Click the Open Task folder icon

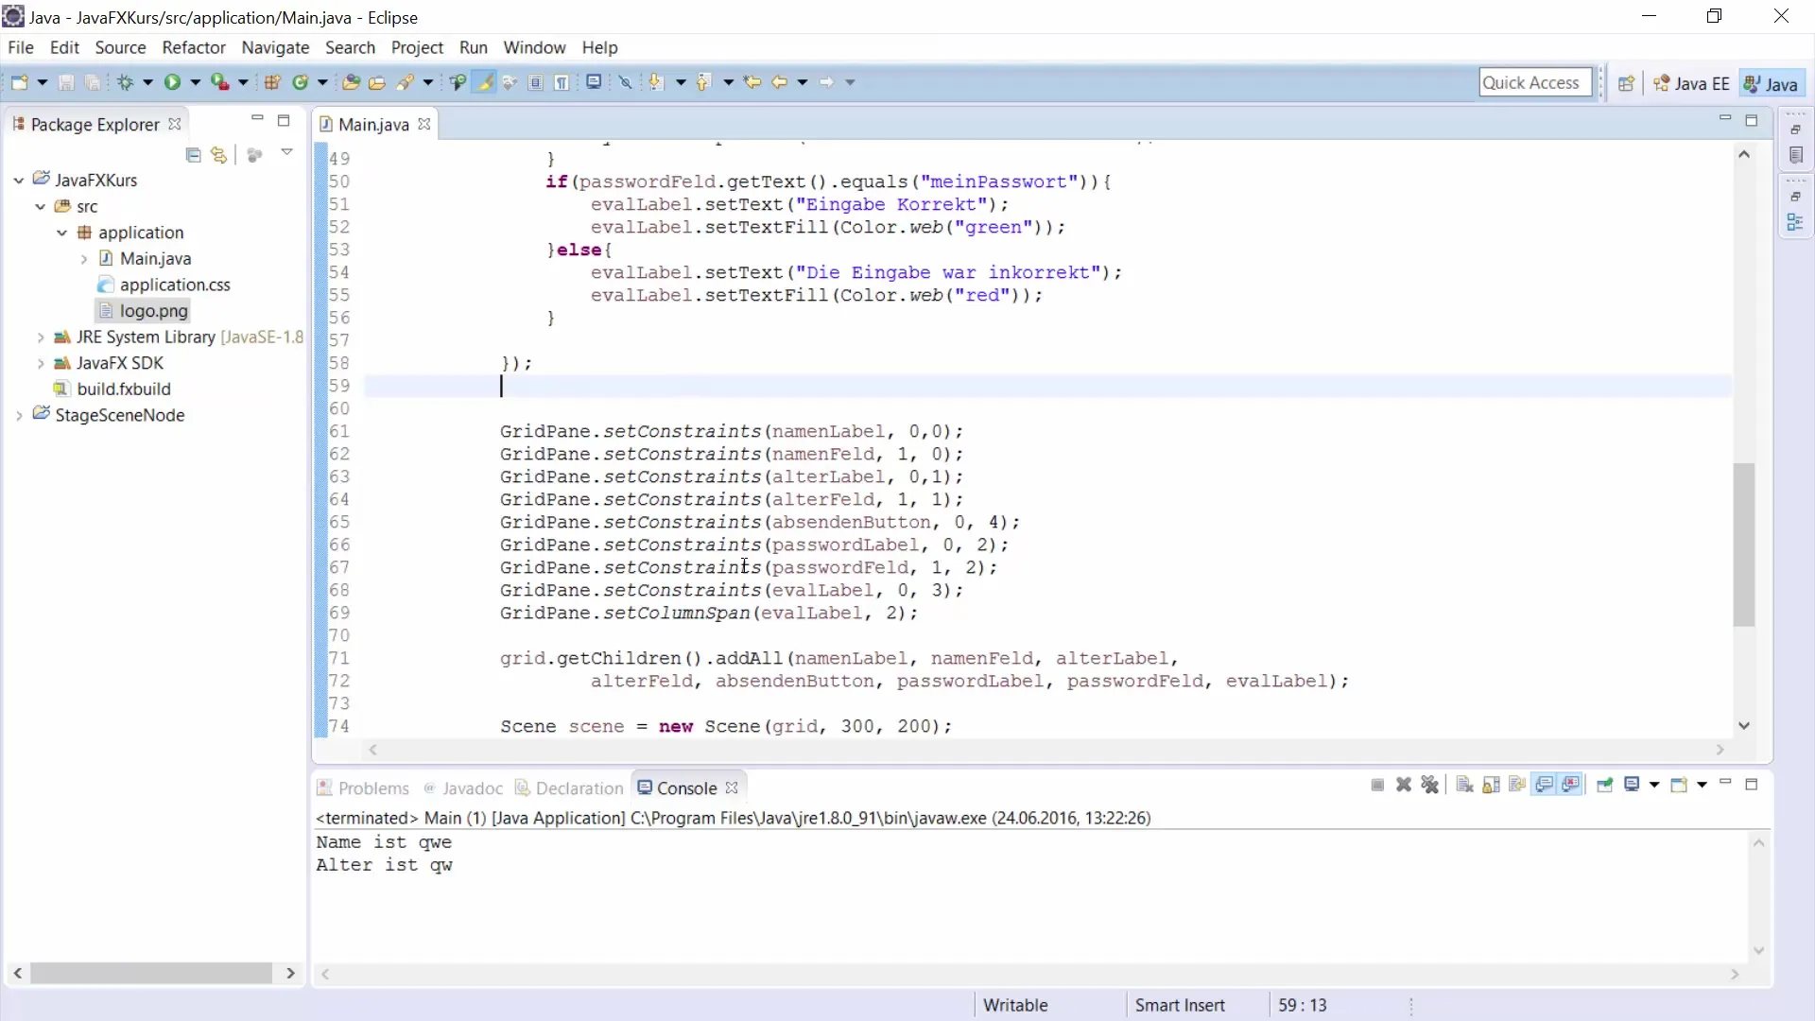377,82
